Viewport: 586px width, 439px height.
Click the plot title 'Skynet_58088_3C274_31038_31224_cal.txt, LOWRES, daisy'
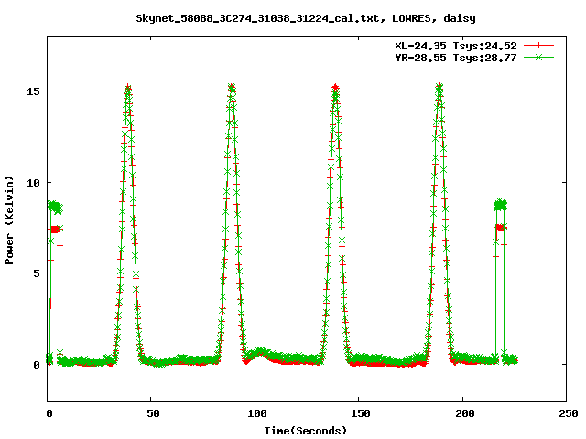point(306,18)
